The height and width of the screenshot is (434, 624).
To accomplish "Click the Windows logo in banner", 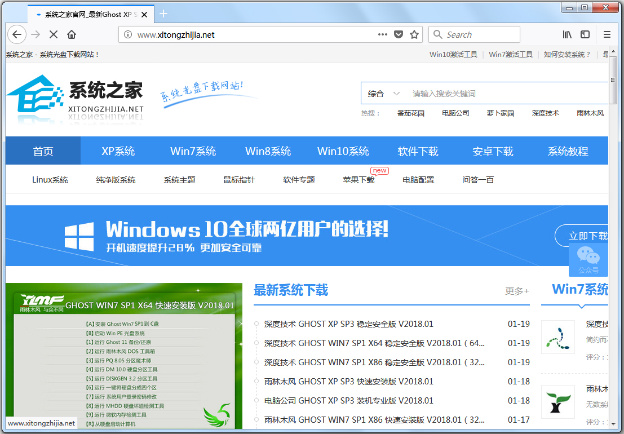I will click(79, 236).
